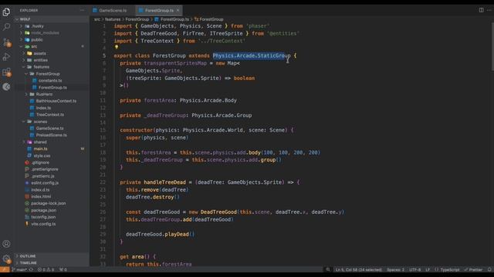
Task: Click the 'features' breadcrumb segment
Action: pyautogui.click(x=113, y=19)
